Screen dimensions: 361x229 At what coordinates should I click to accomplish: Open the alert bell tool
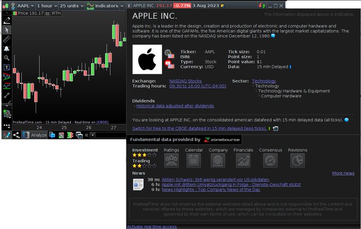[7, 49]
